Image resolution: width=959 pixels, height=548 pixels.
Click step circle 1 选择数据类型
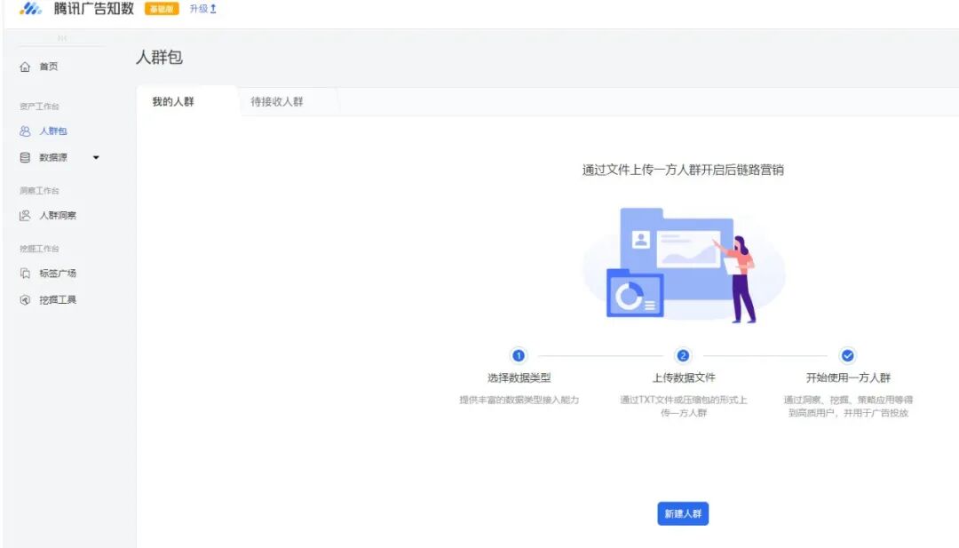pos(519,355)
